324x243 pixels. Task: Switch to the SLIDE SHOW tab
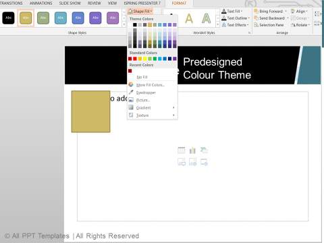70,3
